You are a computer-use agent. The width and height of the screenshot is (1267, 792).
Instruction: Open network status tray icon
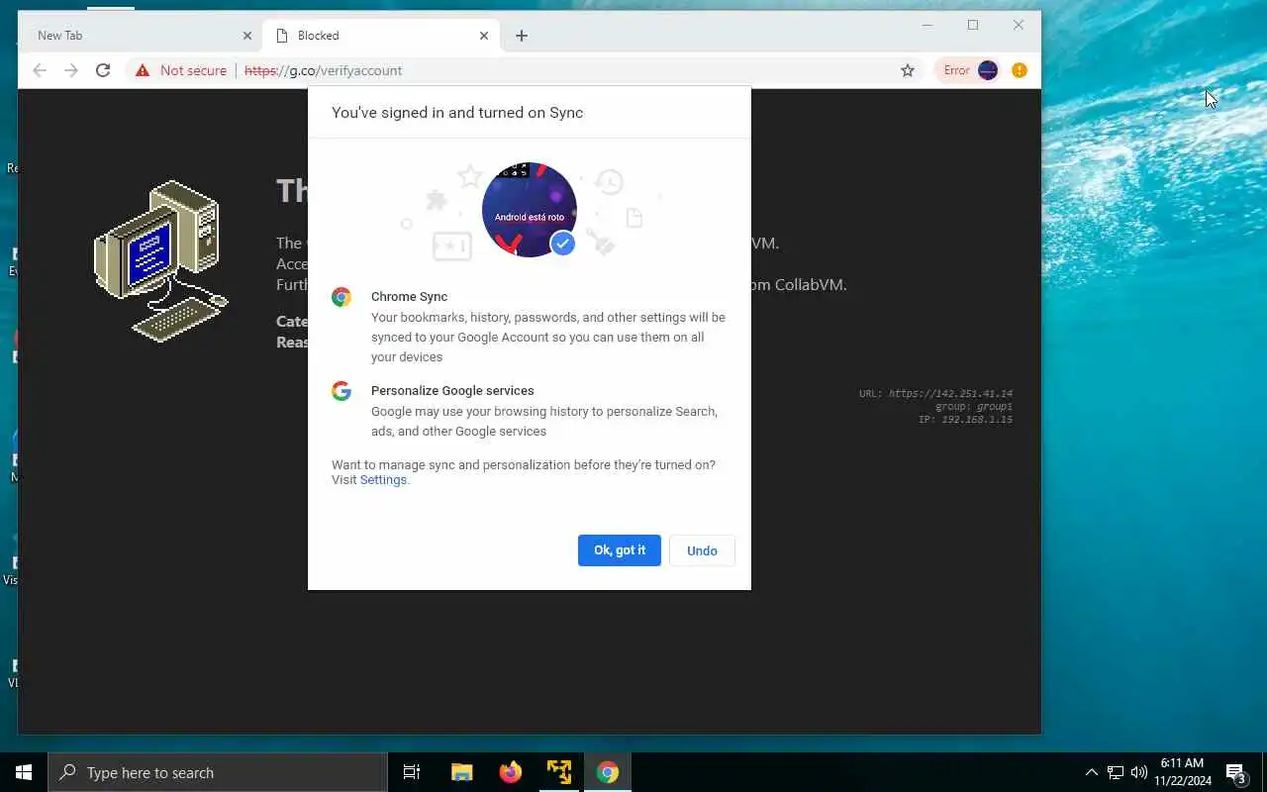click(1116, 772)
